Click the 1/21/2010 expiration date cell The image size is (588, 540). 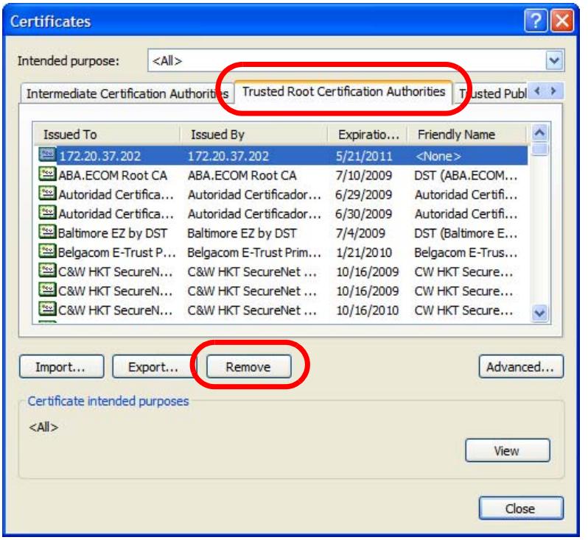pos(364,253)
